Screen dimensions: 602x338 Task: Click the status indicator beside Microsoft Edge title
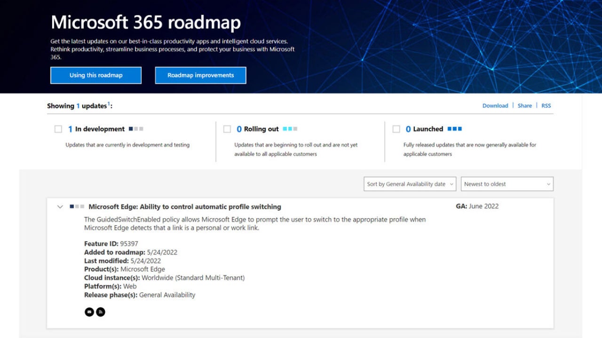(77, 207)
